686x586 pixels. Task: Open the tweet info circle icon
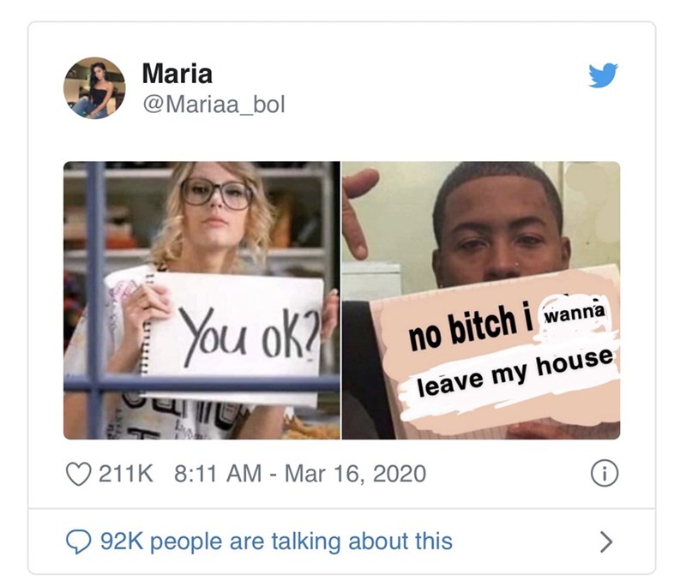pos(605,473)
